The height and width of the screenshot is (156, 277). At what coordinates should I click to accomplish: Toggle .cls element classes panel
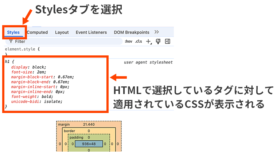[x=138, y=41]
